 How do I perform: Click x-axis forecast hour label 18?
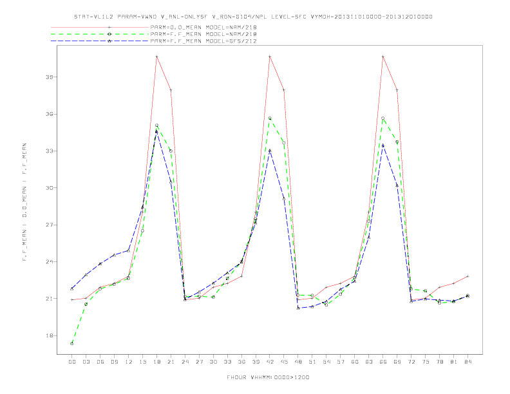coord(156,362)
